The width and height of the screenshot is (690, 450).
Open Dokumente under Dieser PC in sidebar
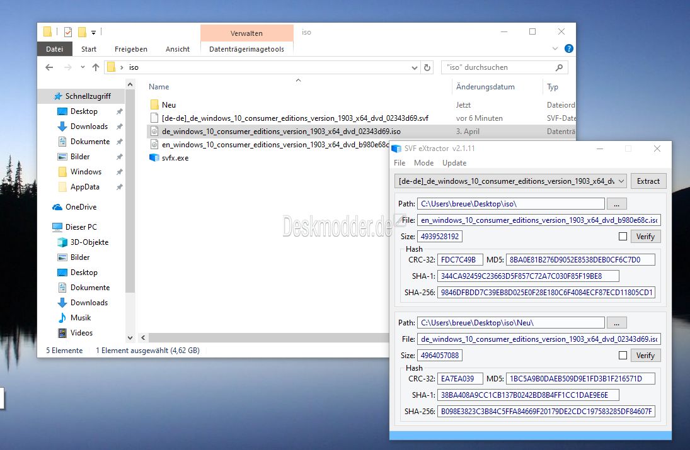pos(90,288)
